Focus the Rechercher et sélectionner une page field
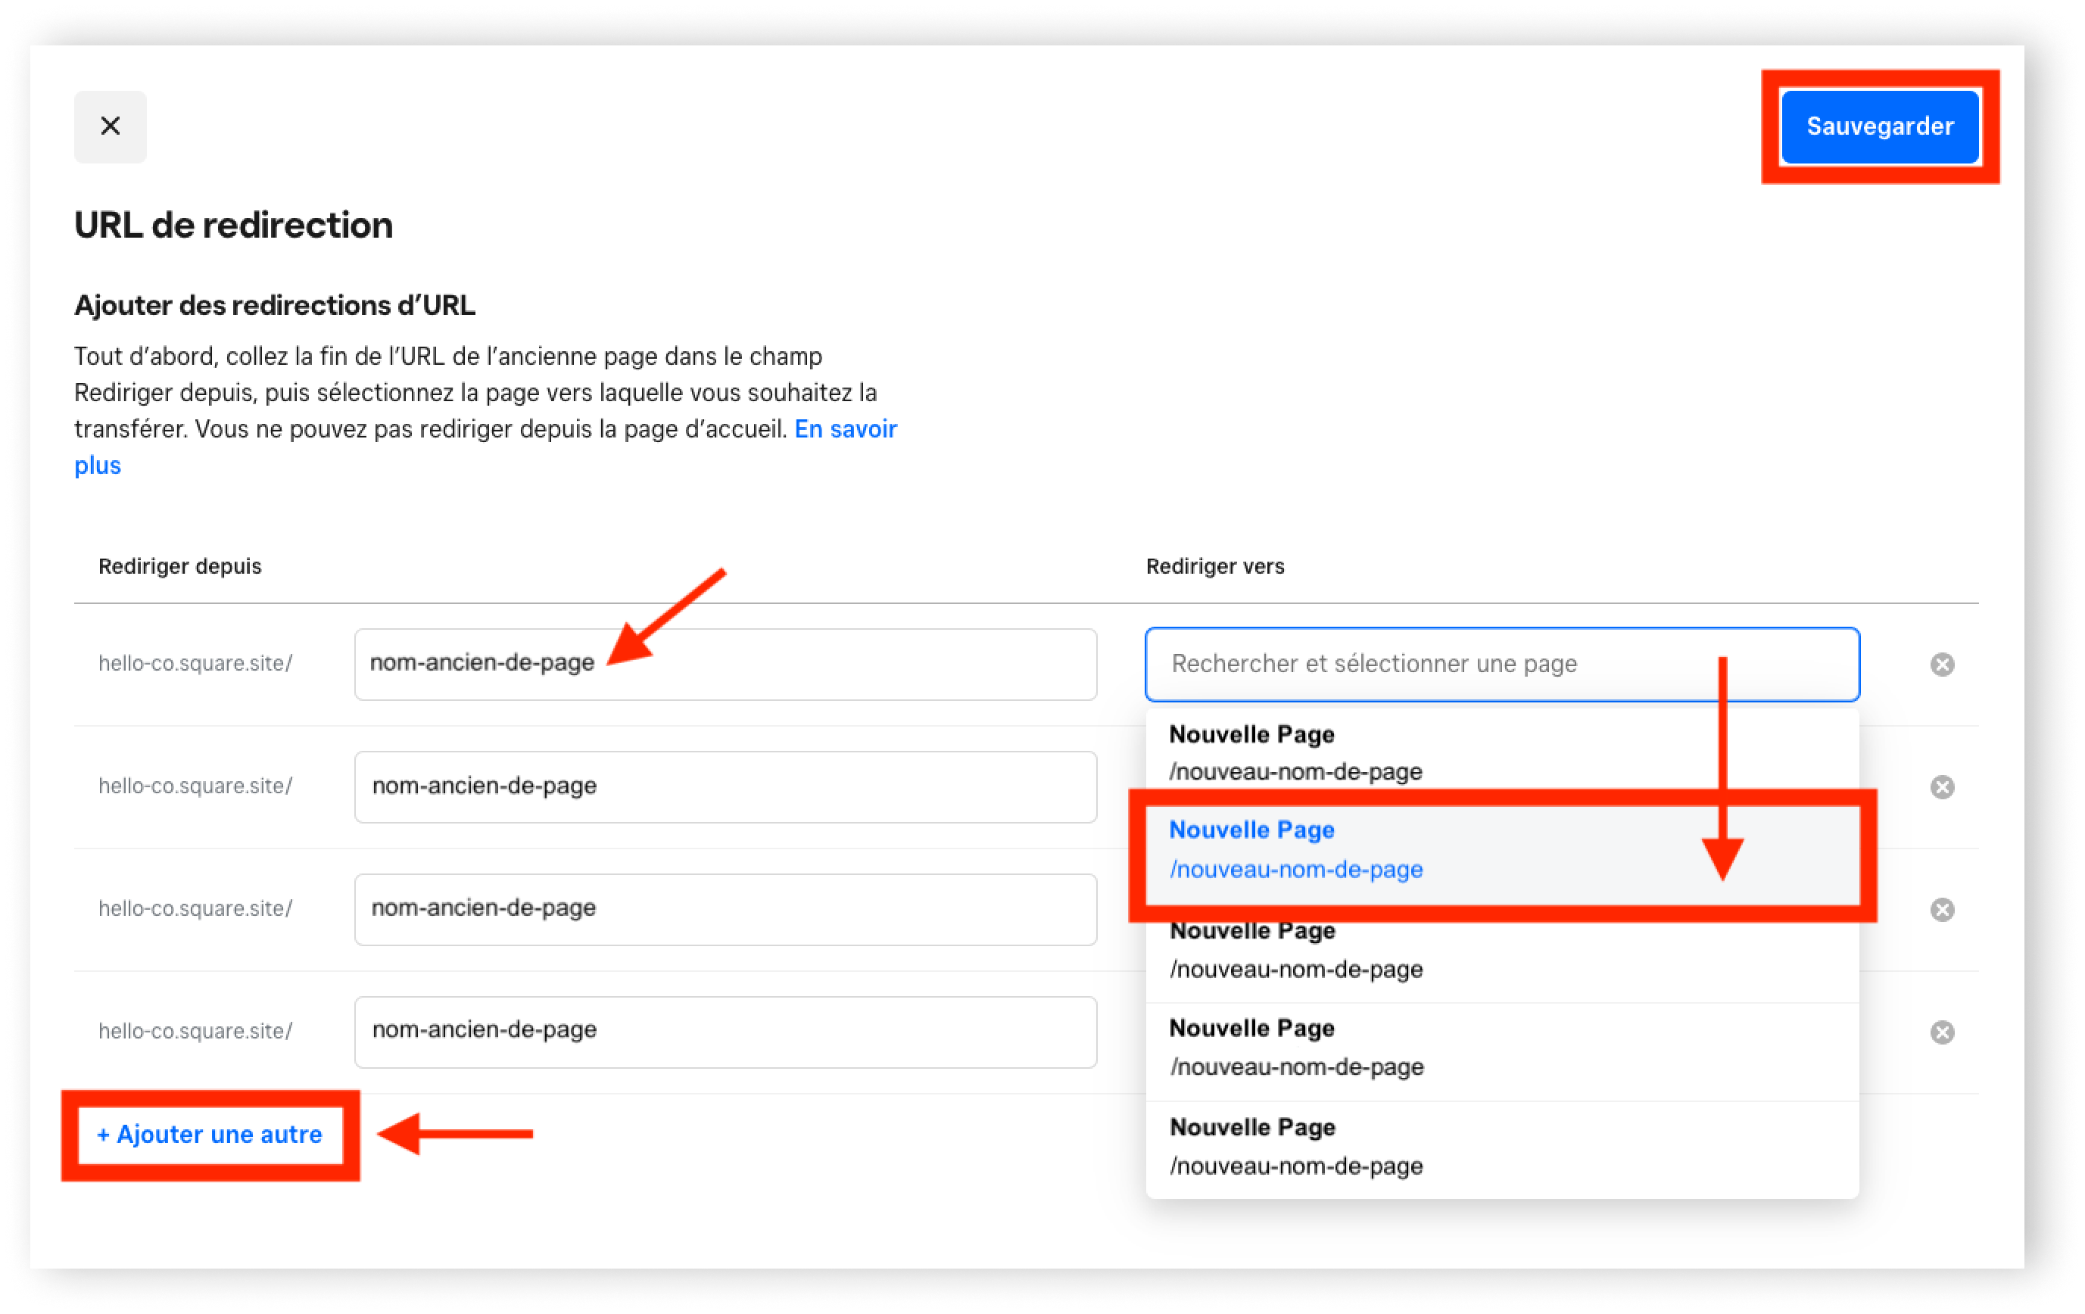The height and width of the screenshot is (1314, 2085). coord(1501,664)
